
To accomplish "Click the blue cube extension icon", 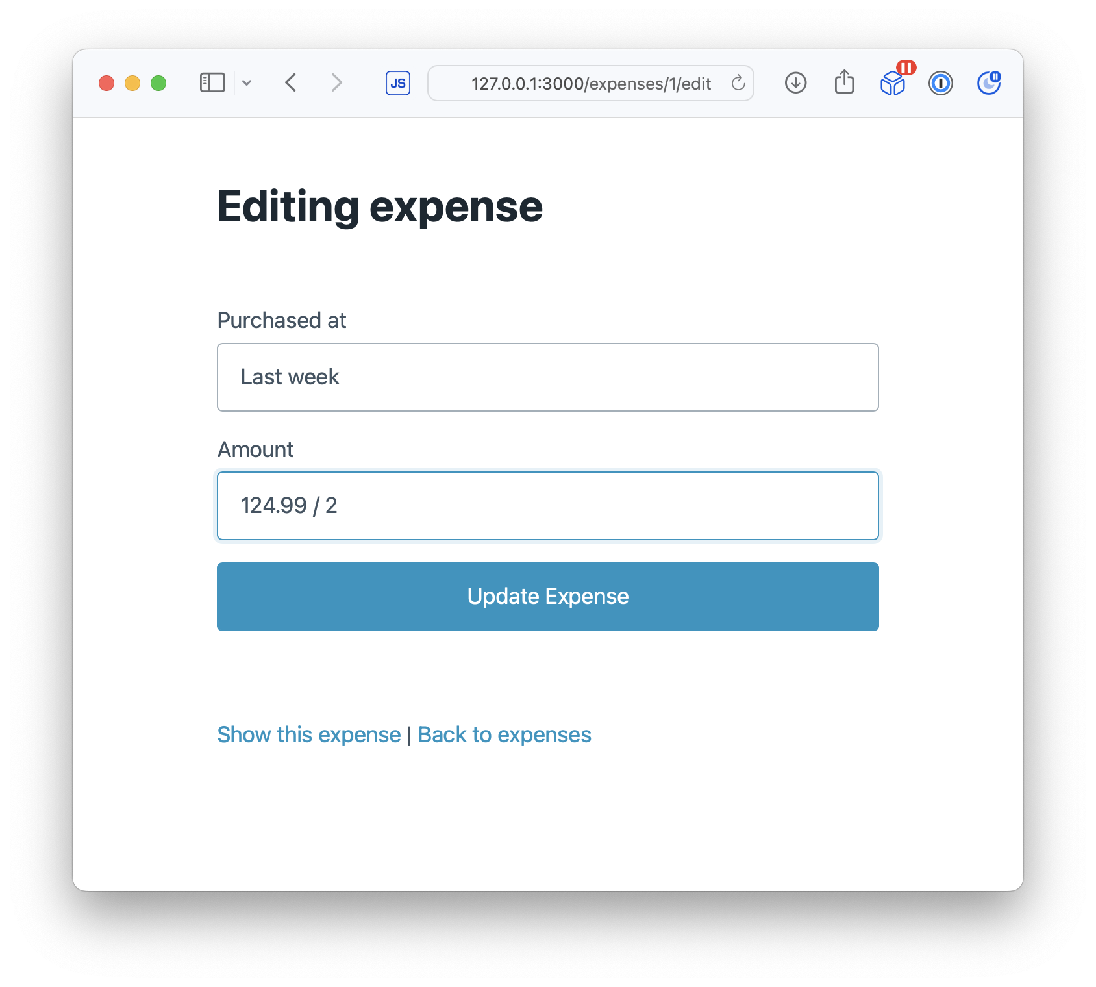I will pyautogui.click(x=893, y=84).
